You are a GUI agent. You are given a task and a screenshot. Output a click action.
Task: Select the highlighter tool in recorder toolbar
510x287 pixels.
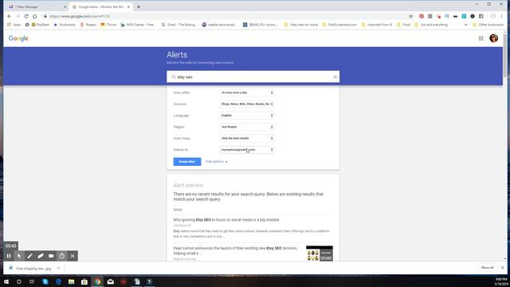tap(41, 256)
